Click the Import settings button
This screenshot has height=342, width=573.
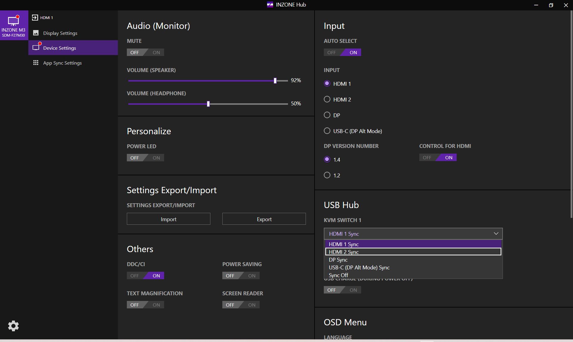coord(169,219)
